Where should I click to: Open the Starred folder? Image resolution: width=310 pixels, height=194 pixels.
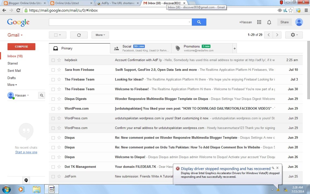click(12, 63)
